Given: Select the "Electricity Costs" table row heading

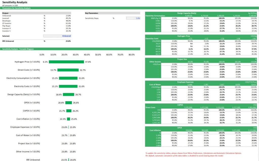Looking at the screenshot, I should pyautogui.click(x=152, y=39).
